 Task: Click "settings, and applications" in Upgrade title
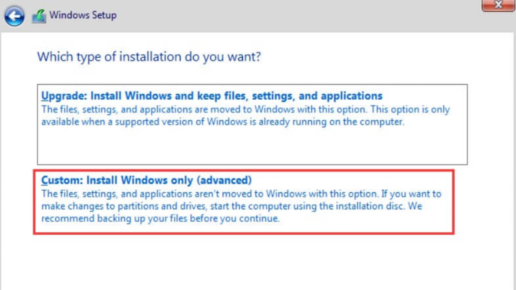pos(317,96)
